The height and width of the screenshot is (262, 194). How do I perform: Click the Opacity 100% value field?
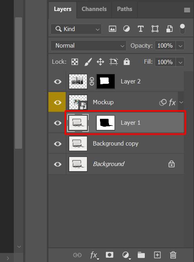[x=165, y=46]
